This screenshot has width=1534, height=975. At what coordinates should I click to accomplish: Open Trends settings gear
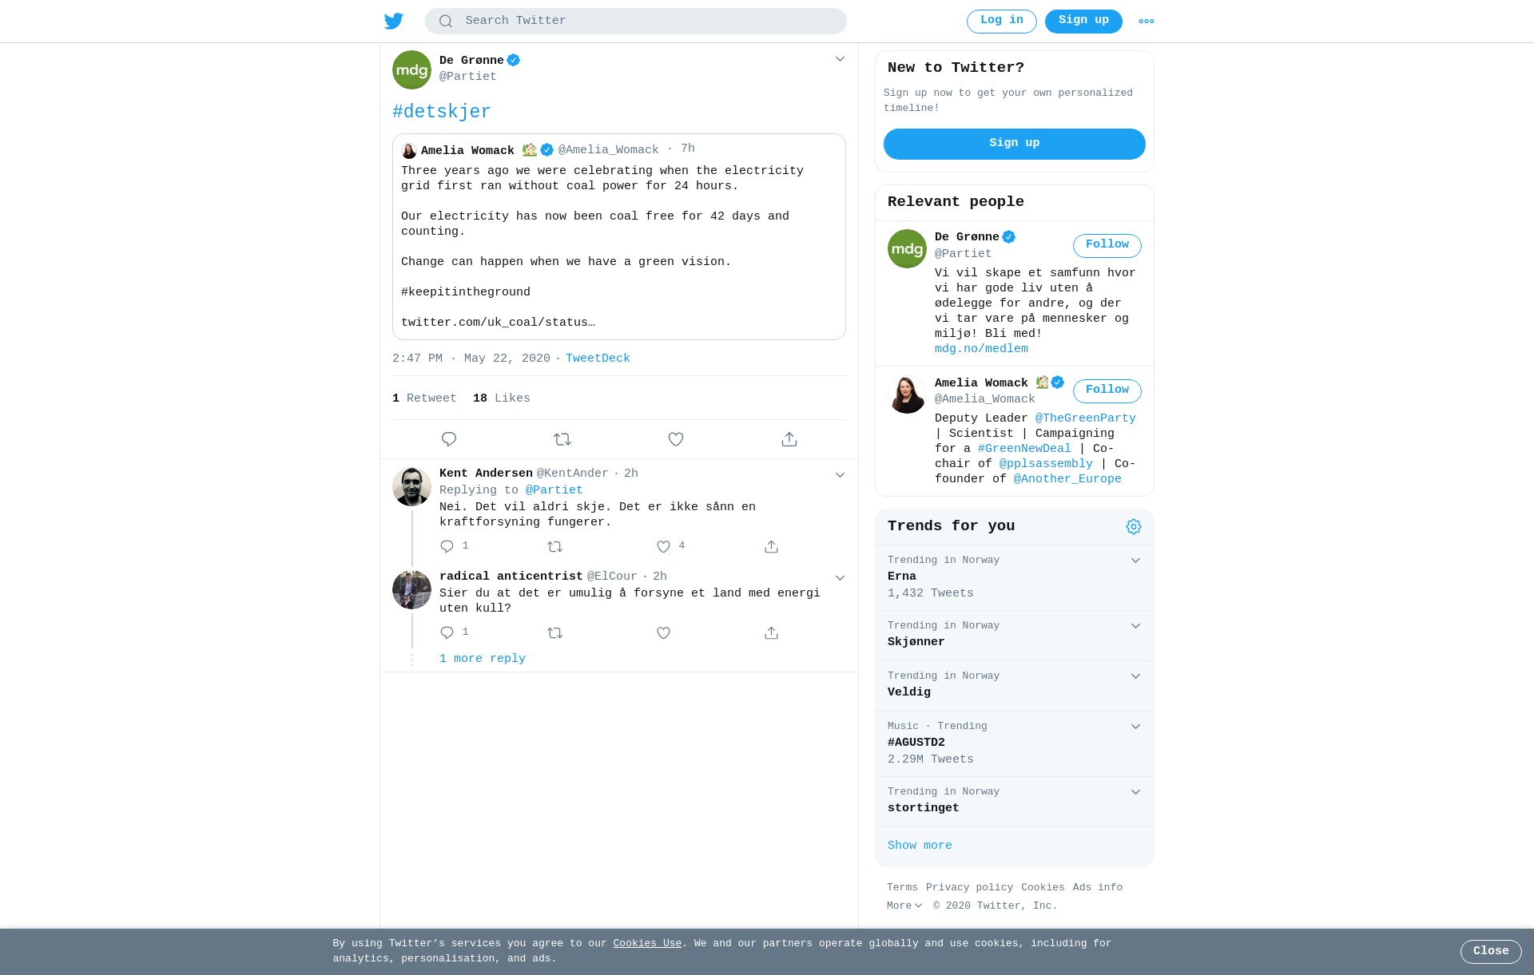(x=1134, y=527)
